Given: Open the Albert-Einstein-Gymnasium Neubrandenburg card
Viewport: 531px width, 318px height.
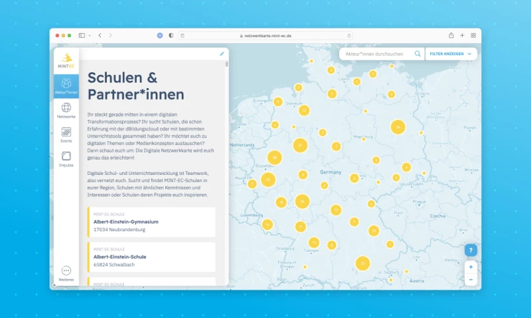Looking at the screenshot, I should coord(151,222).
